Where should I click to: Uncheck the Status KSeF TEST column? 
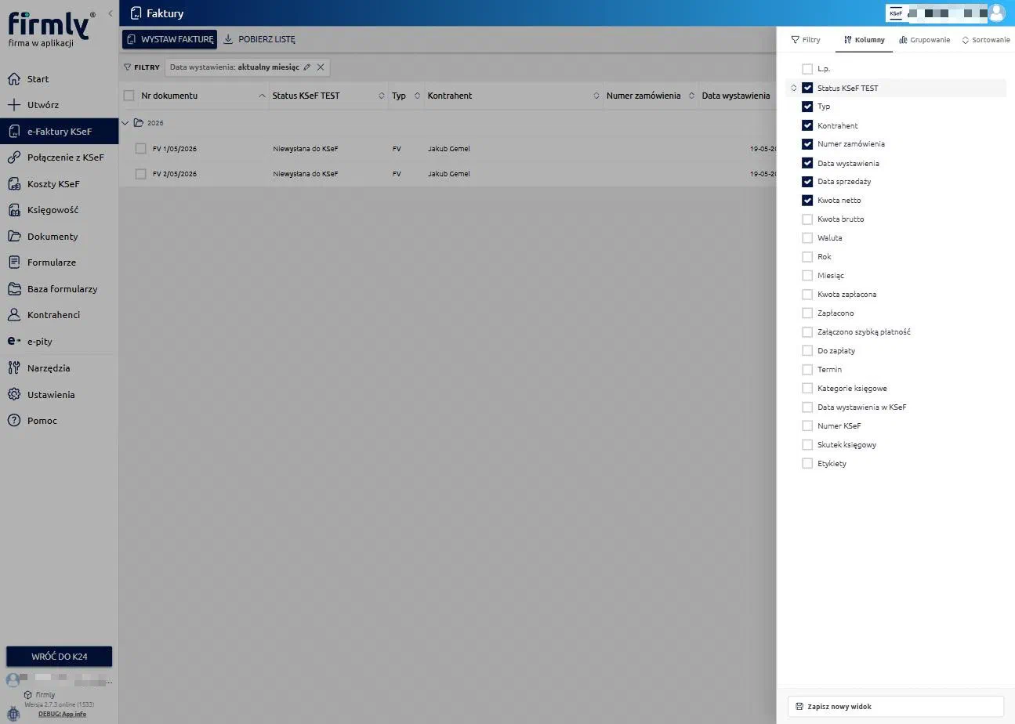(807, 88)
